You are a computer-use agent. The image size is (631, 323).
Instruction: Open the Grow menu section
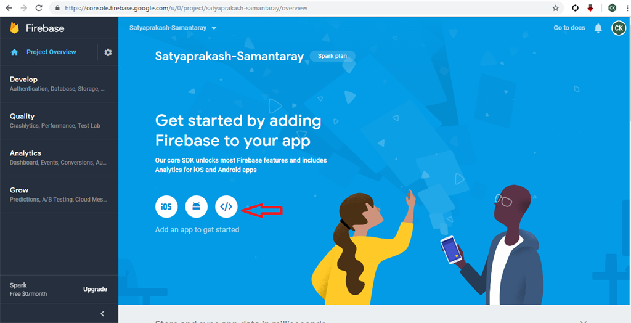(x=59, y=195)
